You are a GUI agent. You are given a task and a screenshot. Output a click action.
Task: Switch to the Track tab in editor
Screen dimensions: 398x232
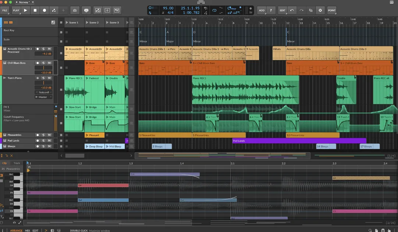pos(17,163)
